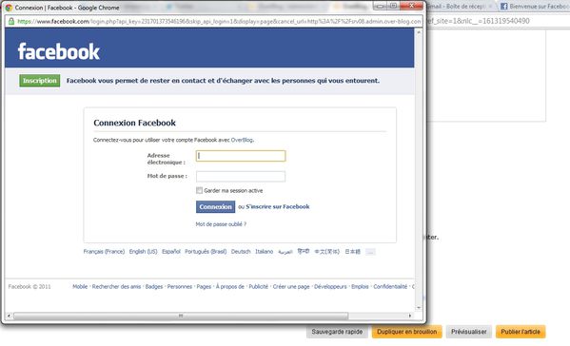Switch to Gmail Boîte de réception tab
The width and height of the screenshot is (570, 346).
[x=460, y=6]
